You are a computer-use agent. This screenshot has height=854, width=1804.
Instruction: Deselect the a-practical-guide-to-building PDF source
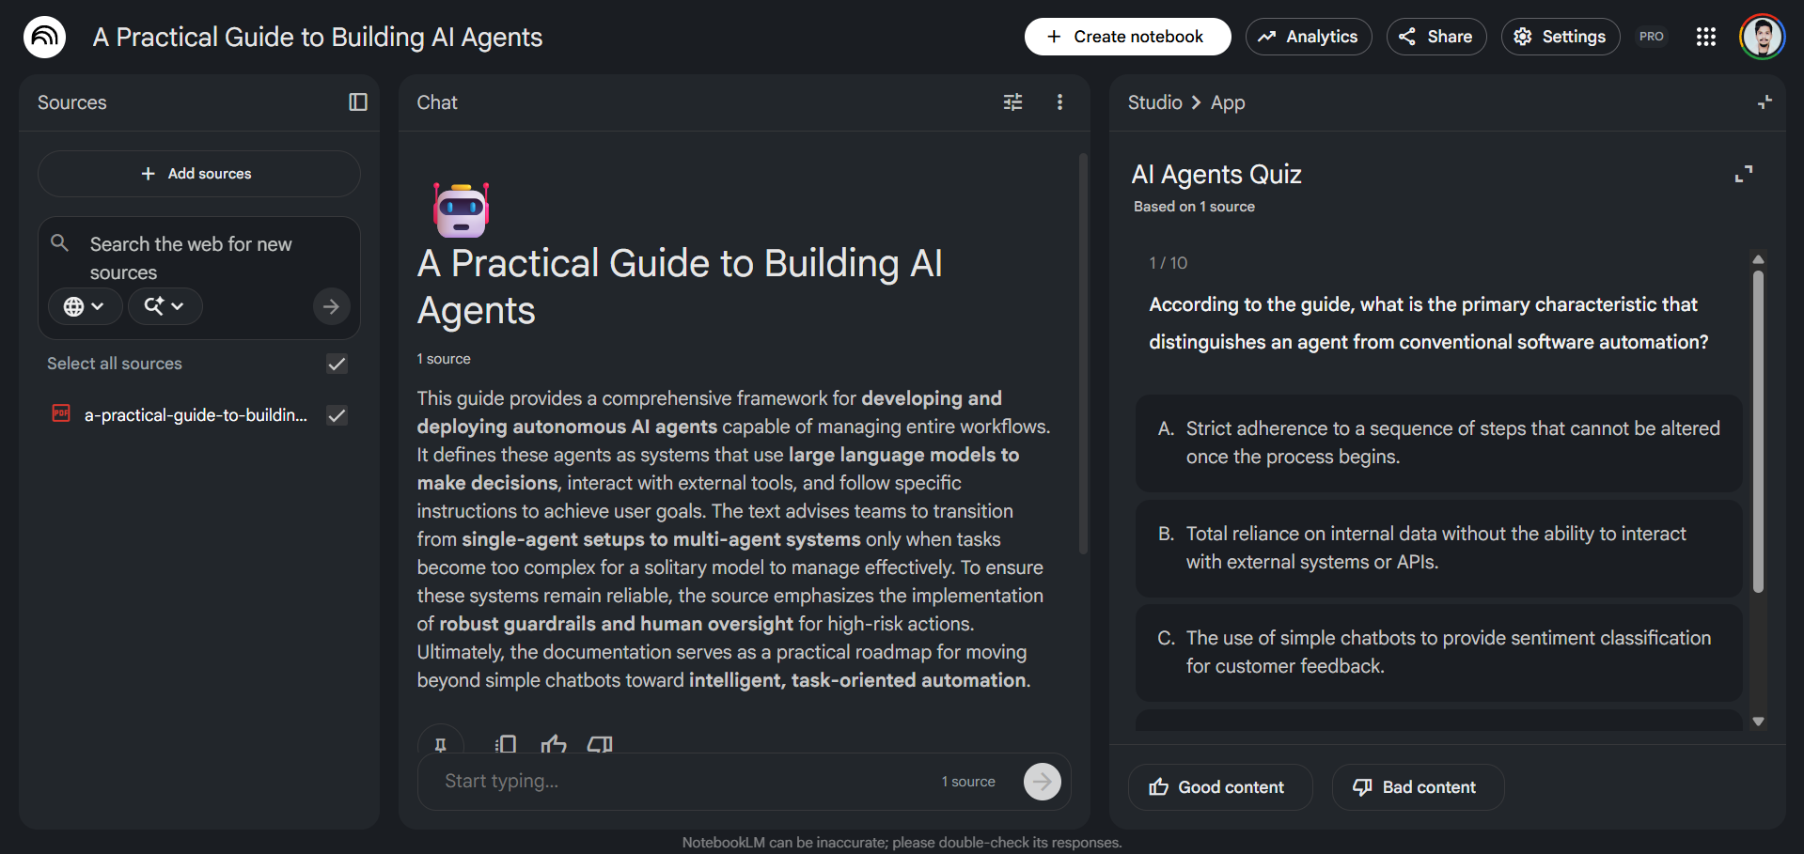337,414
